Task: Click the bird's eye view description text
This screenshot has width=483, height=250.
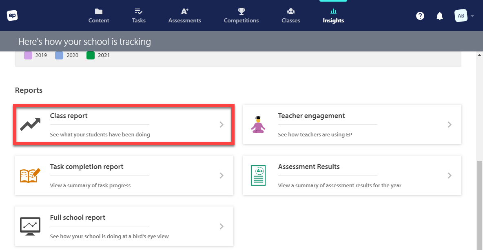Action: (109, 236)
